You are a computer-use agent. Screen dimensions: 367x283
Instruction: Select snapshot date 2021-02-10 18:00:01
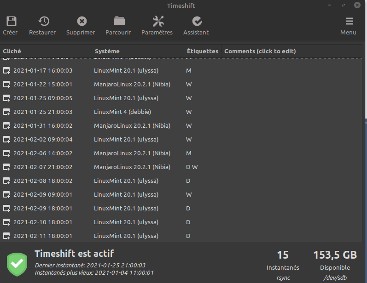tap(43, 222)
